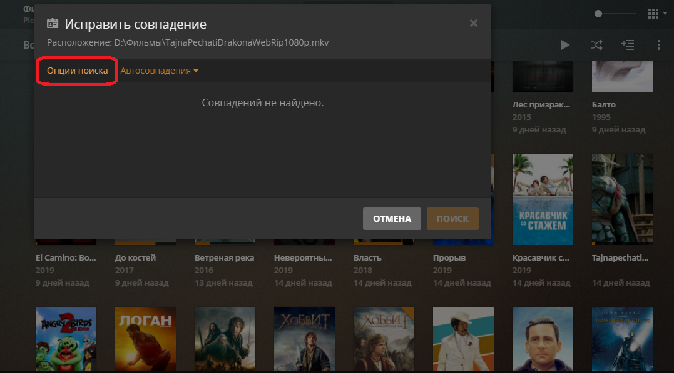Close the Исправить совпадение dialog with X
The image size is (674, 373).
[x=474, y=24]
